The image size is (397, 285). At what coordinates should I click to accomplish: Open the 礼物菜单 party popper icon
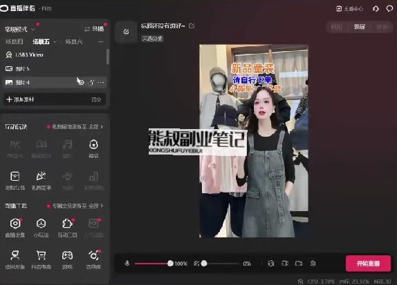(x=41, y=180)
